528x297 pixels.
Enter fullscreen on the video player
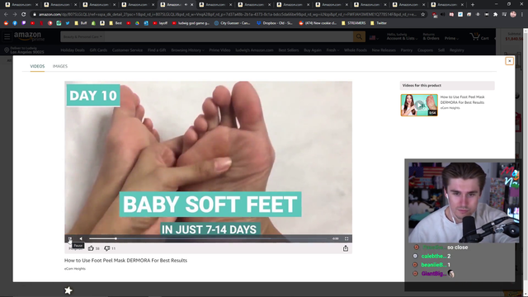coord(346,238)
